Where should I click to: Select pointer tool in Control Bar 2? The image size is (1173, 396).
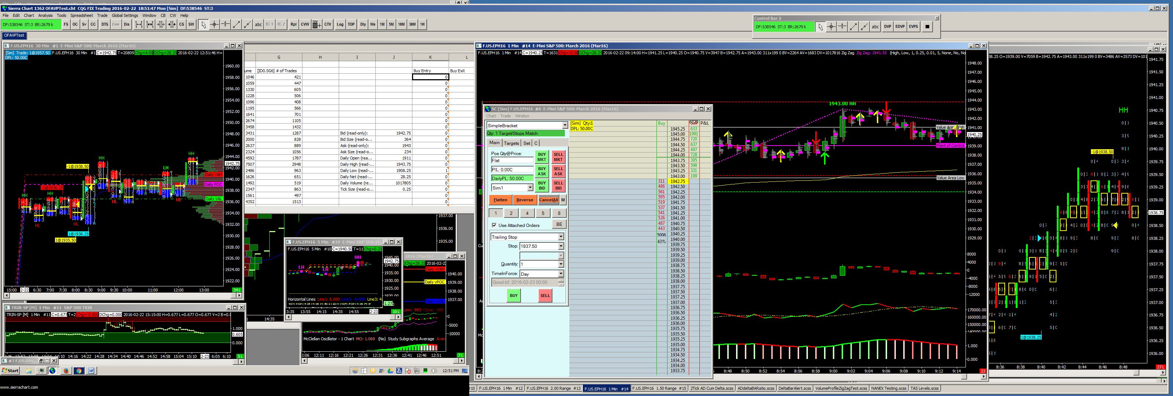(820, 27)
